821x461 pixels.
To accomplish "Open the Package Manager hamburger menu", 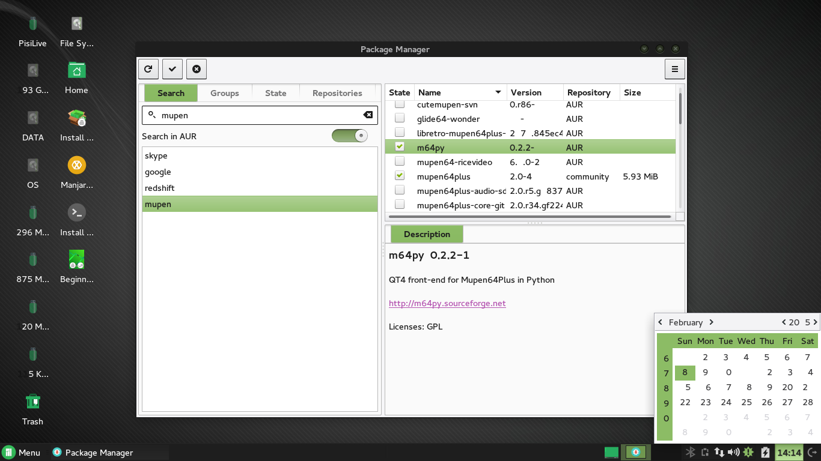I will click(x=675, y=69).
